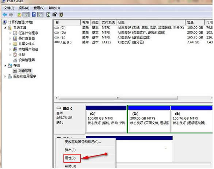Click the horizontal scrollbar in the volume list
The height and width of the screenshot is (169, 214).
click(x=118, y=98)
